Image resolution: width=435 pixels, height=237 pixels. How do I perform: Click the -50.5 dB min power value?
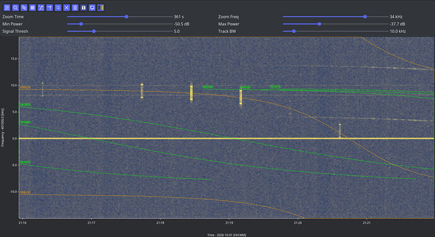(x=182, y=24)
